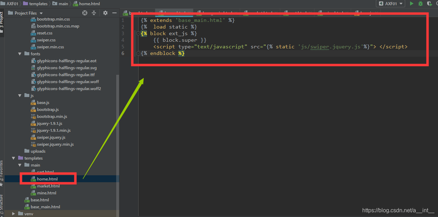Screen dimensions: 438x217
Task: Click line number 5 in the gutter
Action: 123,47
